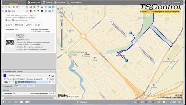Open the search magnifier in top bar
This screenshot has width=186, height=105.
point(165,3)
